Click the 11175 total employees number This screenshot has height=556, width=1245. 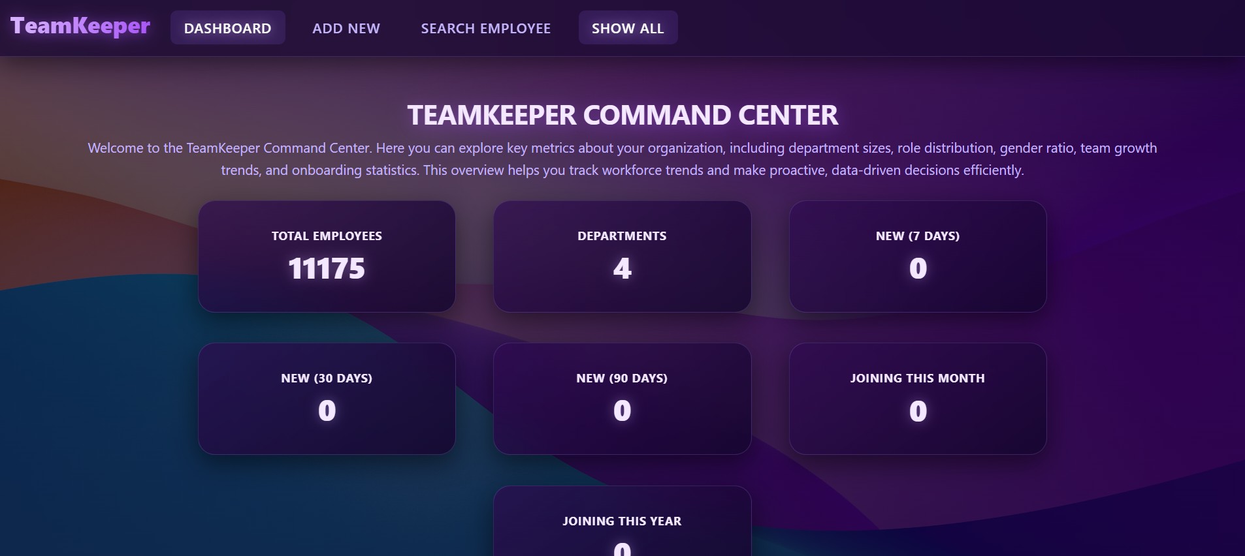[x=327, y=269]
